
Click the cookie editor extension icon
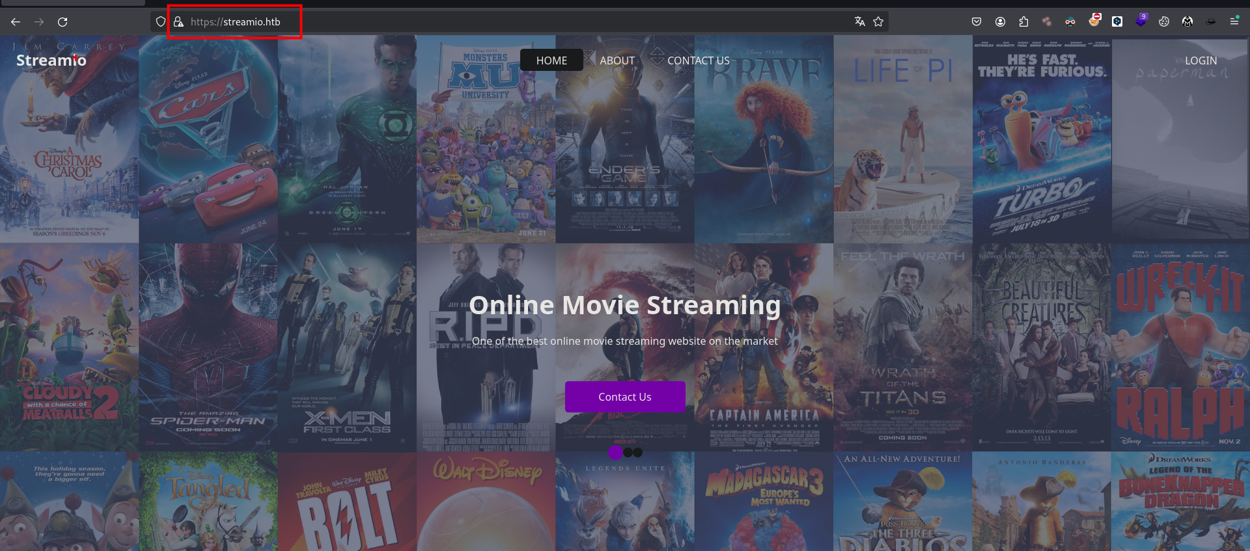tap(1164, 22)
